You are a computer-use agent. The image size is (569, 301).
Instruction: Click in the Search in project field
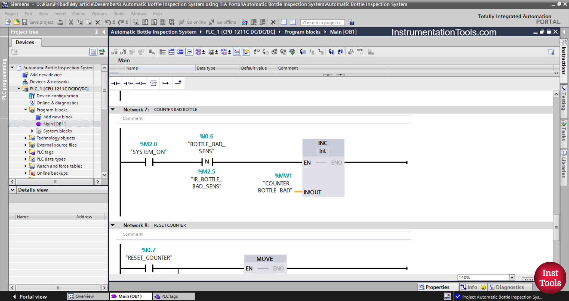322,22
